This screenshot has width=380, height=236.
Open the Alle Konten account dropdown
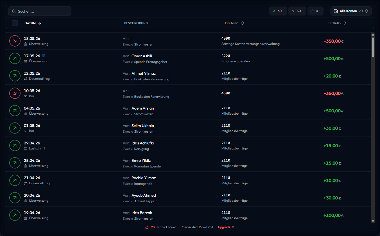(x=351, y=11)
